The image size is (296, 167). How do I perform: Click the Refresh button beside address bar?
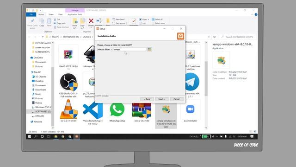pyautogui.click(x=215, y=37)
